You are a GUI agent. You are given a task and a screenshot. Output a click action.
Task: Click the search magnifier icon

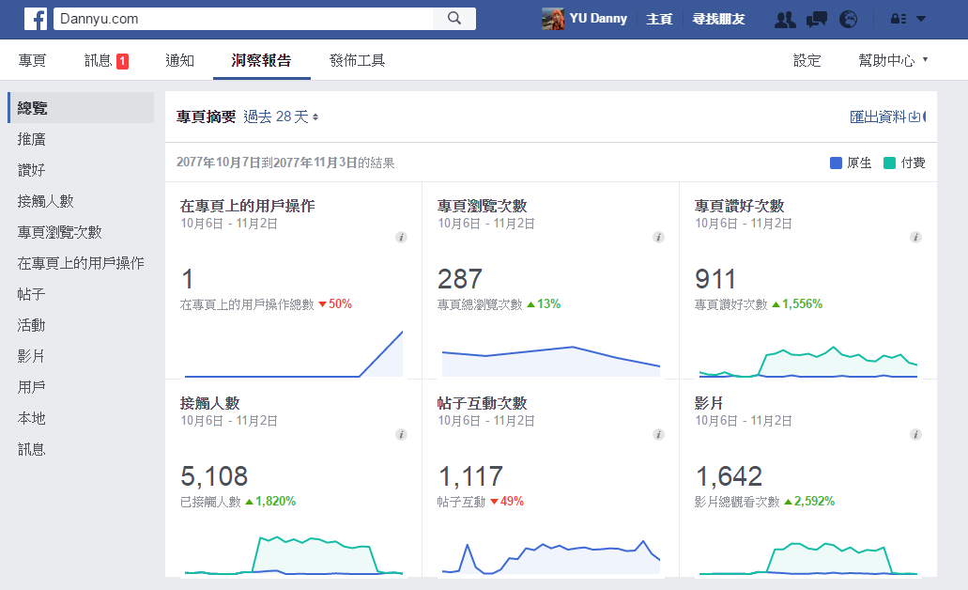(x=454, y=19)
